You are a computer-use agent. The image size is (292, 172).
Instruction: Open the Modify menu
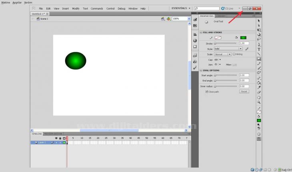76,8
